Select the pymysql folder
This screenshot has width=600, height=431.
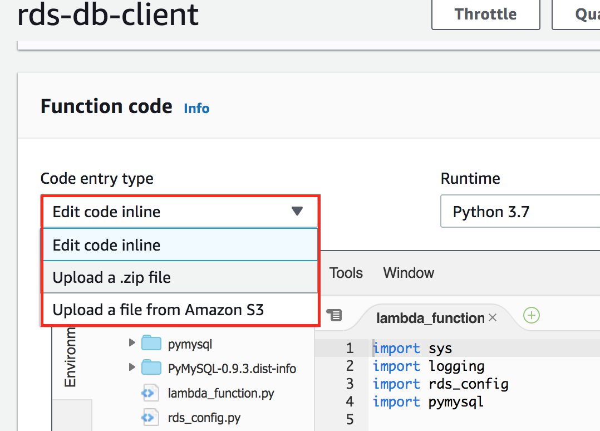pyautogui.click(x=190, y=344)
